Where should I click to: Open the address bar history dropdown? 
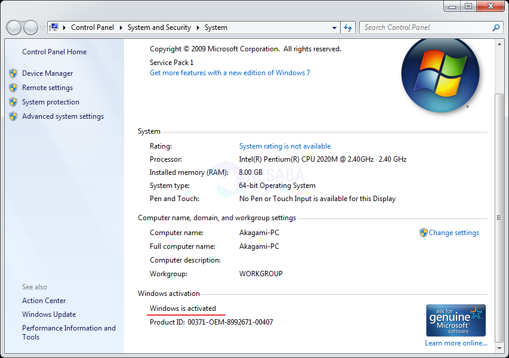pyautogui.click(x=334, y=27)
